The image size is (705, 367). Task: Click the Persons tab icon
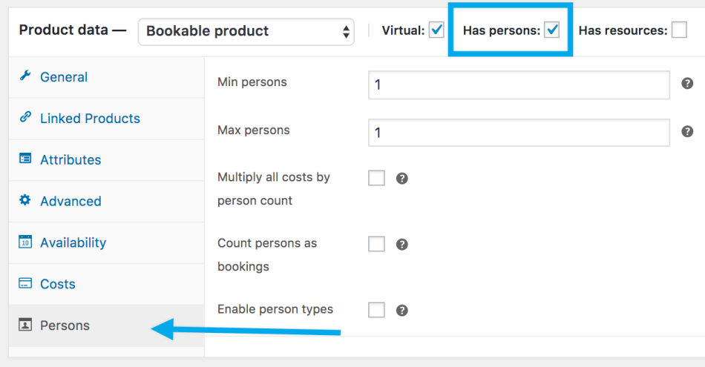click(x=25, y=325)
